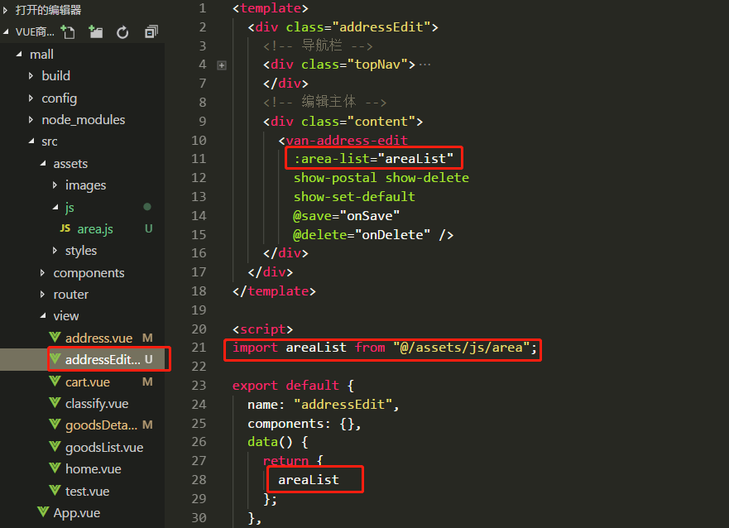729x528 pixels.
Task: Expand the build folder
Action: [31, 75]
